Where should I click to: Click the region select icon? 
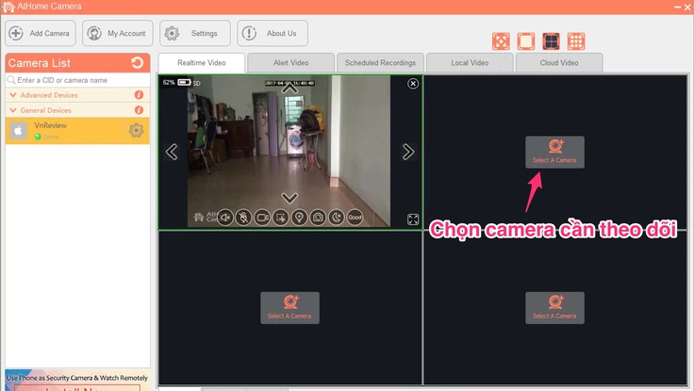pyautogui.click(x=281, y=218)
